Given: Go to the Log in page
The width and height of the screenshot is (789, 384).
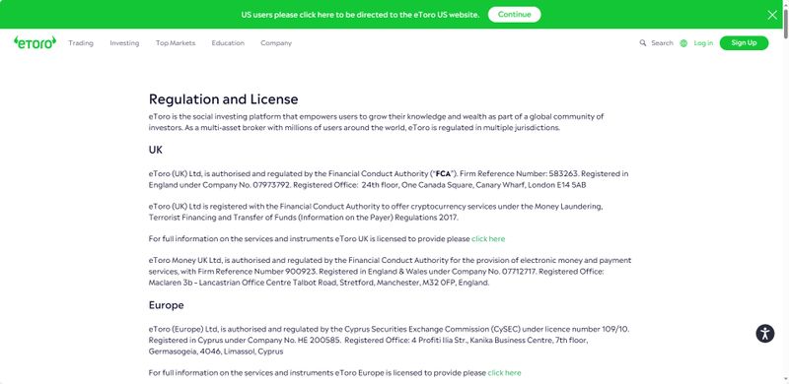Looking at the screenshot, I should pos(703,43).
